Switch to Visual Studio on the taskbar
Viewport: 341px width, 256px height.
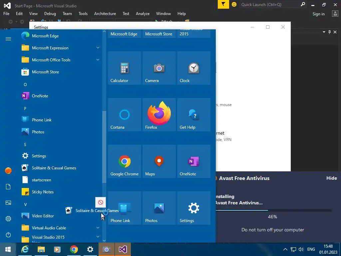tap(123, 249)
